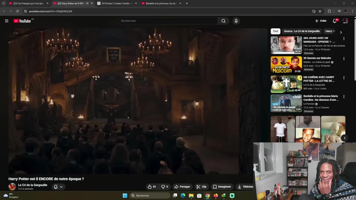Open 365 JOURS AVEC UN MANGAKA video title

click(x=319, y=40)
